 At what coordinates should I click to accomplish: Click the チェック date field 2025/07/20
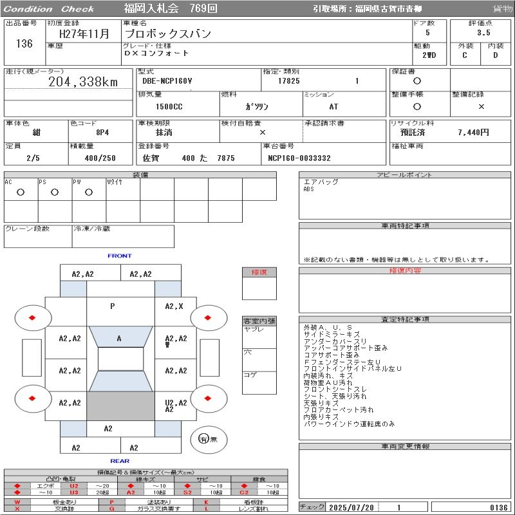(x=351, y=507)
